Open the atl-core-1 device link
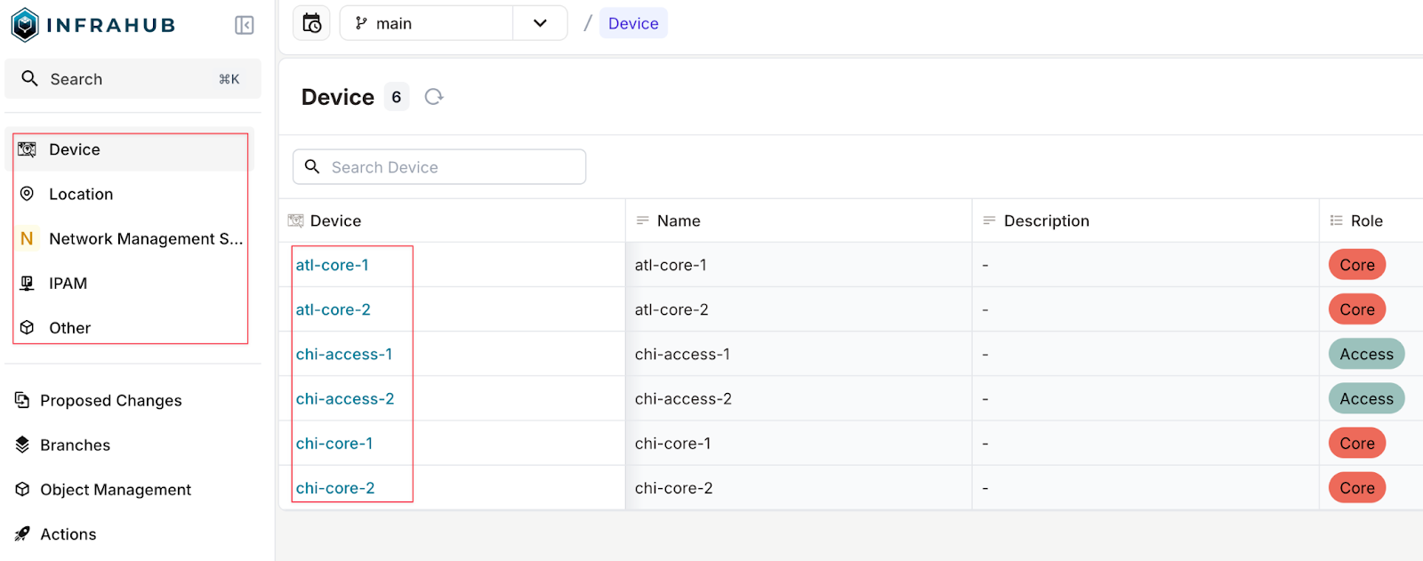 coord(332,265)
